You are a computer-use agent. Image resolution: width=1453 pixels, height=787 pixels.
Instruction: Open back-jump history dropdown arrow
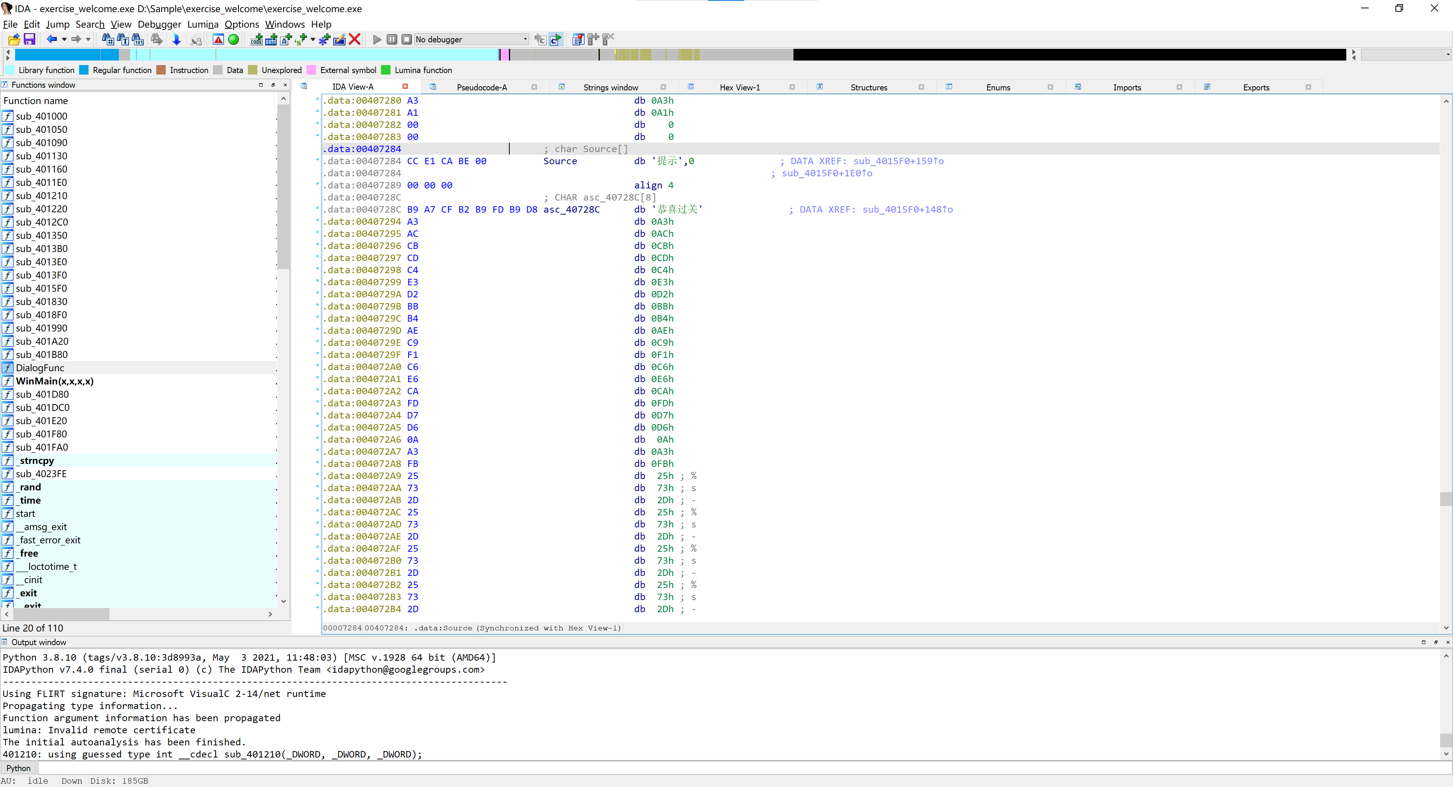[x=64, y=39]
